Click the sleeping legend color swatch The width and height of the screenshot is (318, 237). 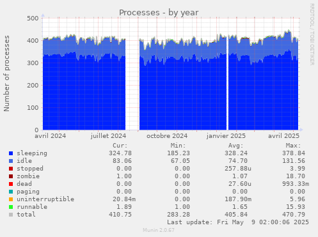(11, 153)
